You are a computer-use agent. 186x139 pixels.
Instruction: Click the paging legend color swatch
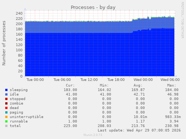point(6,112)
